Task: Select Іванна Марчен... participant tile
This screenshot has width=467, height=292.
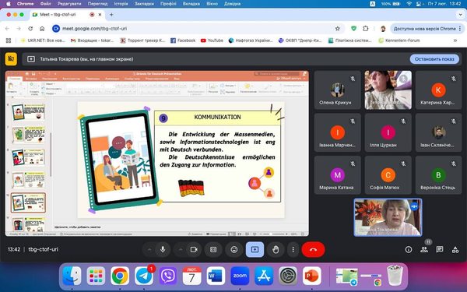Action: point(338,132)
